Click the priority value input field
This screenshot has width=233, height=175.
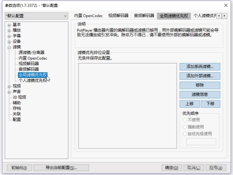tap(201, 141)
